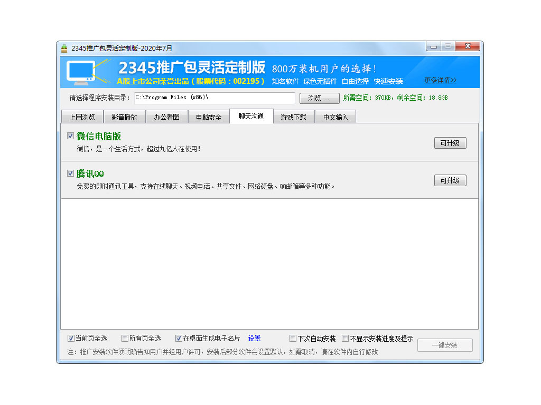This screenshot has width=541, height=405.
Task: Click the 微信 description line
Action: click(x=139, y=149)
